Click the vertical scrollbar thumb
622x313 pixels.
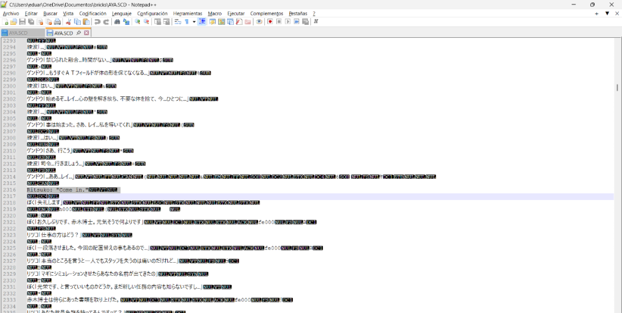pyautogui.click(x=617, y=88)
